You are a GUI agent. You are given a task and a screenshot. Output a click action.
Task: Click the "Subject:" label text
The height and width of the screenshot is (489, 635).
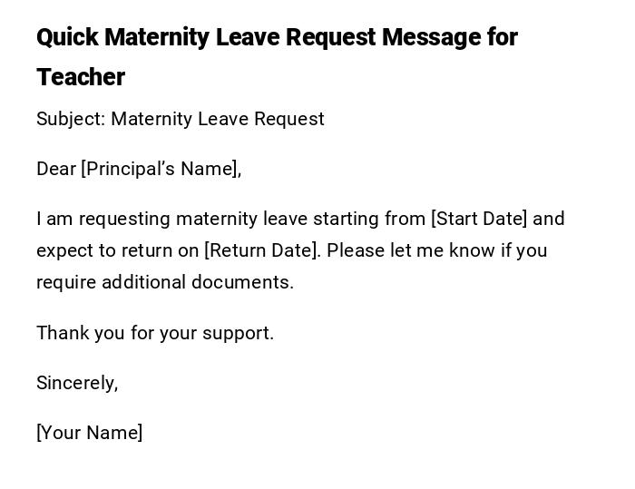point(71,119)
